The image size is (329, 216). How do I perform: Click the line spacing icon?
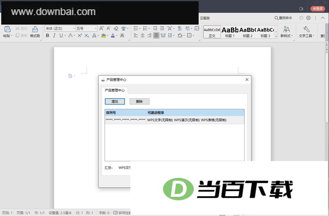click(x=170, y=36)
